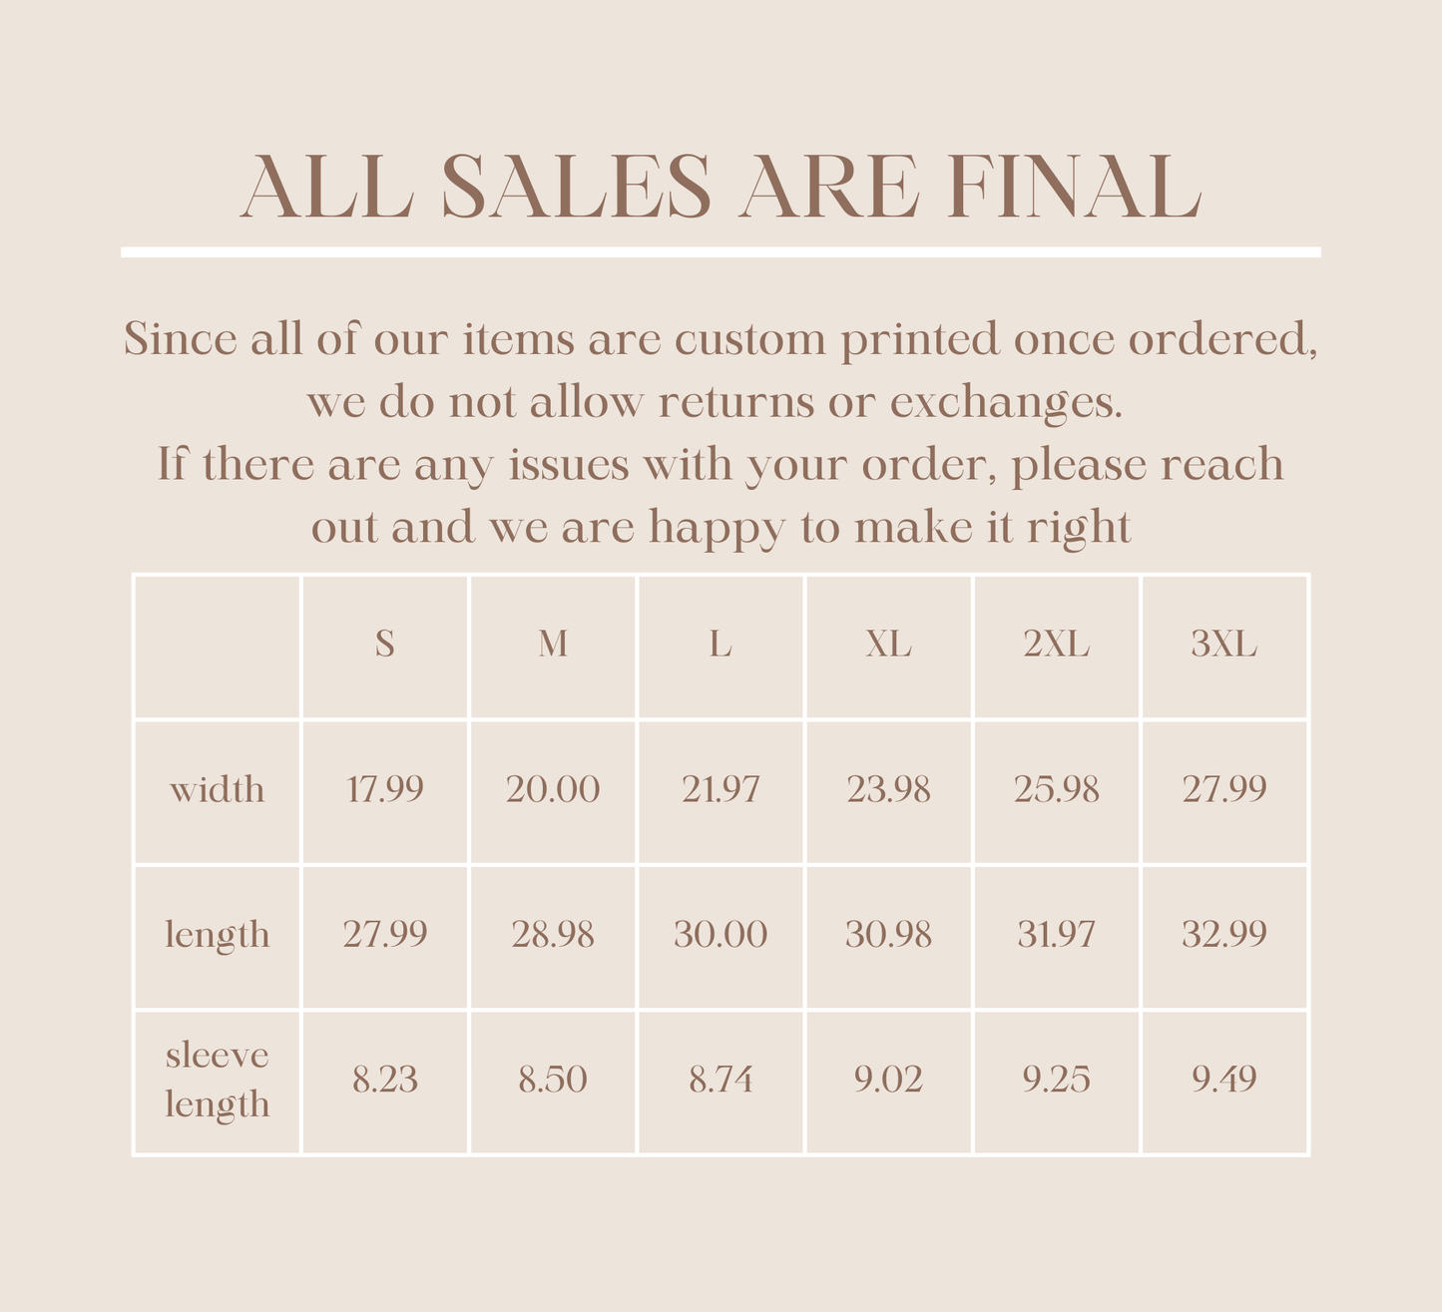Click the 'happy to make it right' text line
The image size is (1442, 1312).
(721, 527)
